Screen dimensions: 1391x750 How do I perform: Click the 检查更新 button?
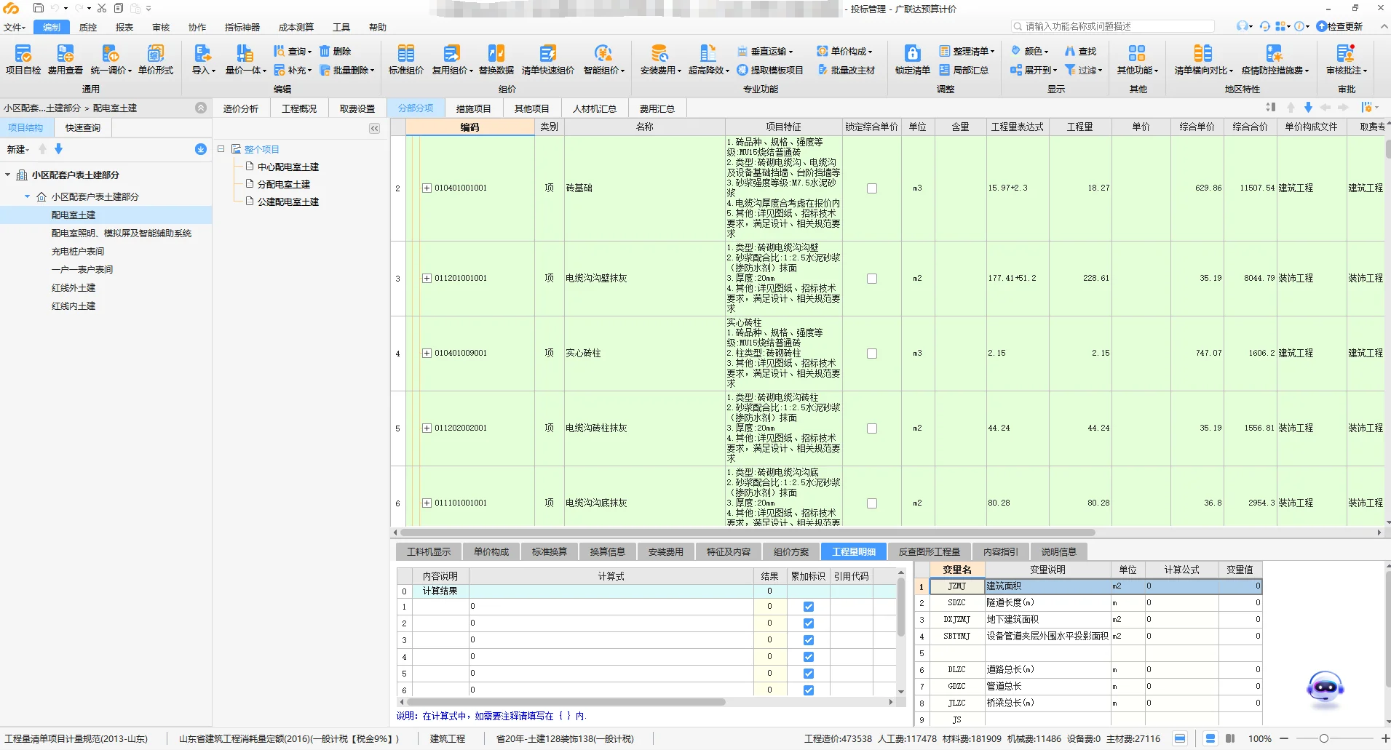coord(1339,26)
